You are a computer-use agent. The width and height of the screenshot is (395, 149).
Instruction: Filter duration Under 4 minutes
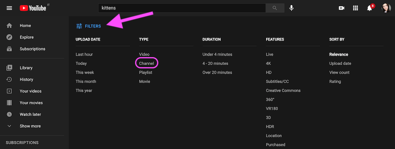pos(218,54)
